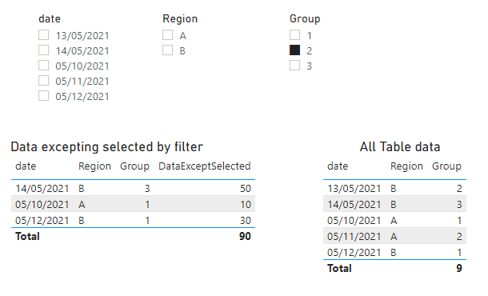Image resolution: width=488 pixels, height=296 pixels.
Task: Click Region A in 05/10/2021 left table row
Action: pyautogui.click(x=82, y=205)
